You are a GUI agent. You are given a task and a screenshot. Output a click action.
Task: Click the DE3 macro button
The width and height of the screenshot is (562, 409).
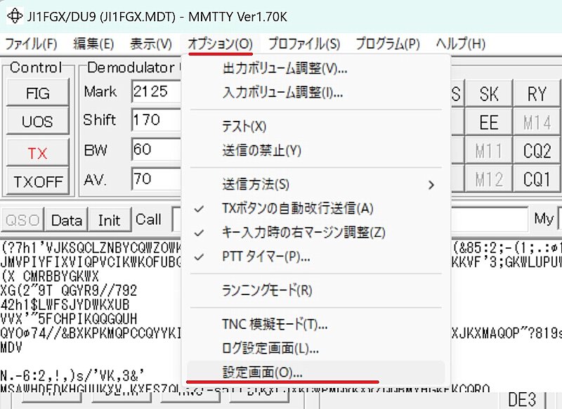(x=522, y=400)
